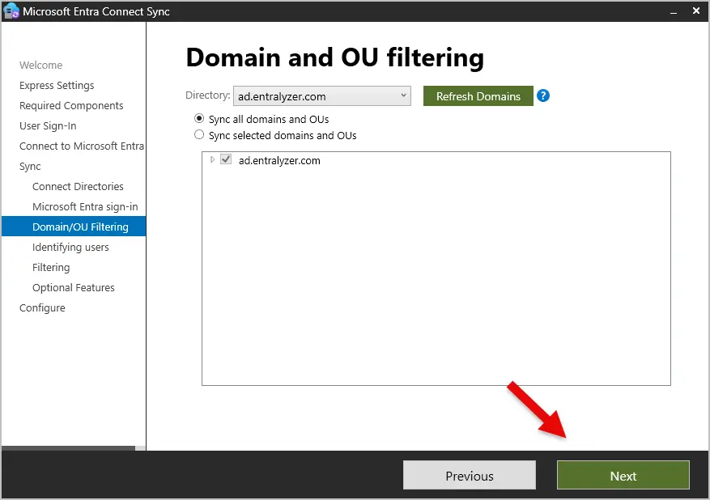Go to Required Components in sidebar
The width and height of the screenshot is (710, 500).
click(71, 106)
